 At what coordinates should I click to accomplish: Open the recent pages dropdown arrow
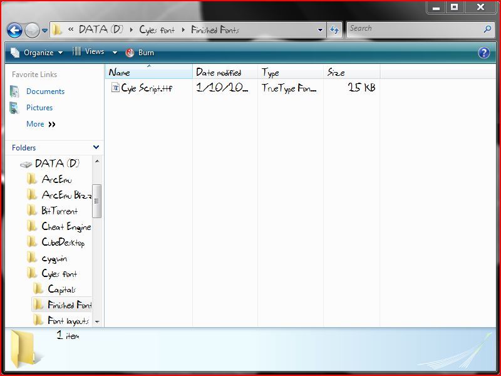click(44, 31)
